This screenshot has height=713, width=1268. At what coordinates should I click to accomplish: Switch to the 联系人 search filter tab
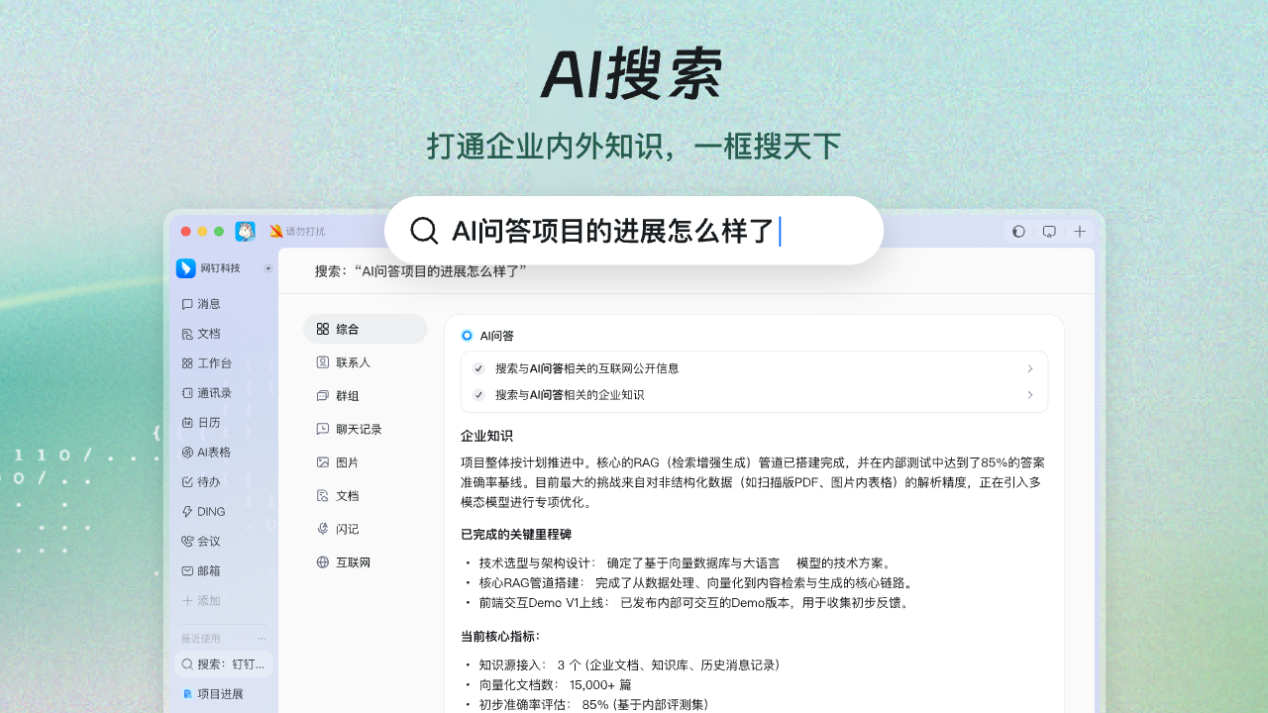point(353,362)
